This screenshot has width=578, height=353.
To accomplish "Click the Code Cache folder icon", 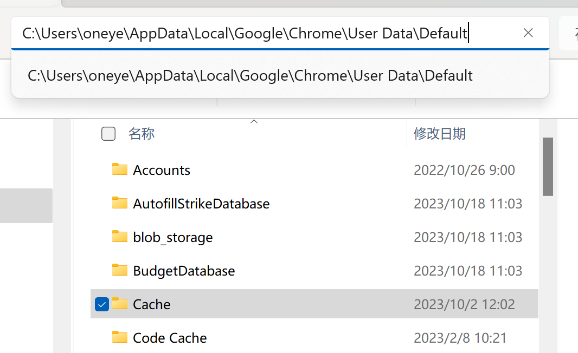I will 119,338.
